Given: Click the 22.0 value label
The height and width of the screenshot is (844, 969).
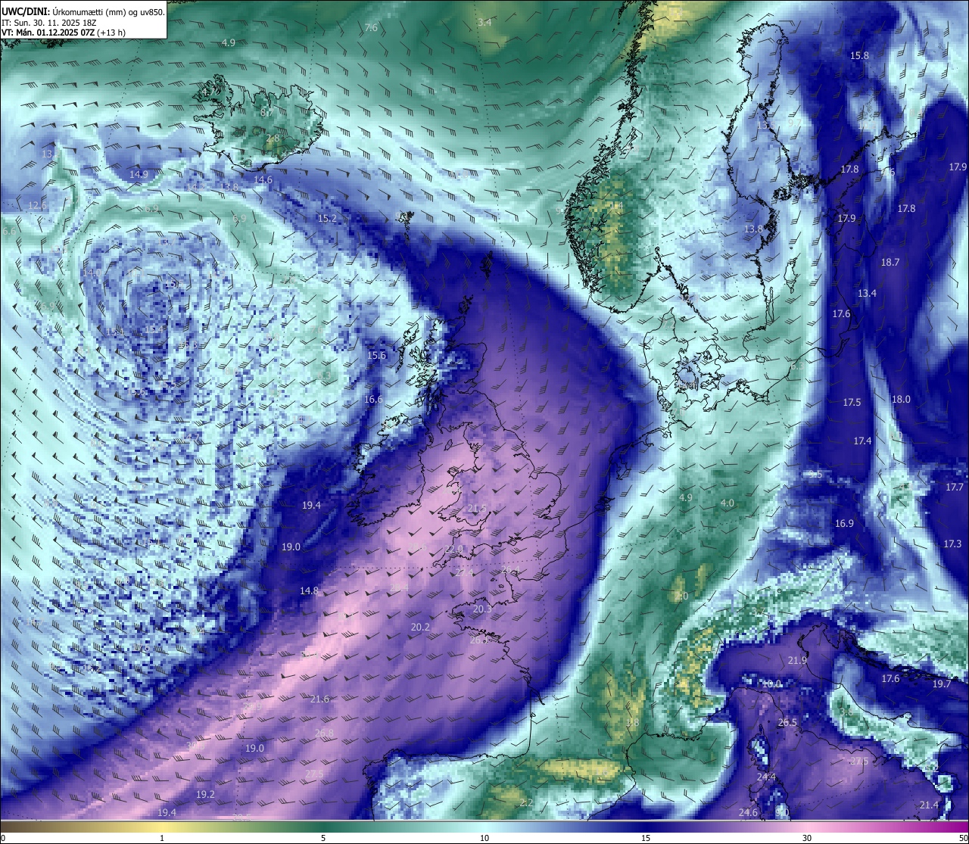Looking at the screenshot, I should (x=453, y=549).
